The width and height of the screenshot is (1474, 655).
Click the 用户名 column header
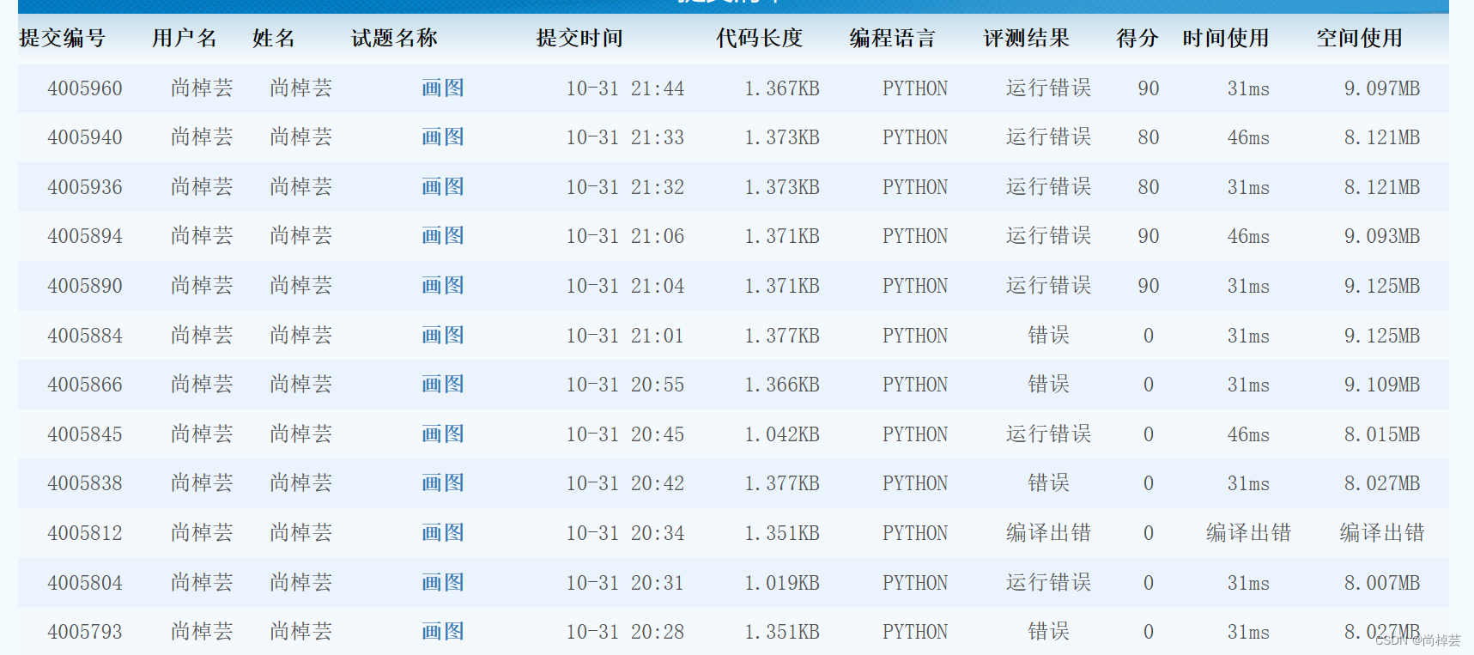185,39
